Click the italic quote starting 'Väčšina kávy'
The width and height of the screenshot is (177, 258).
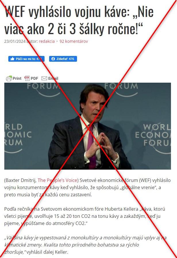[x=85, y=245]
